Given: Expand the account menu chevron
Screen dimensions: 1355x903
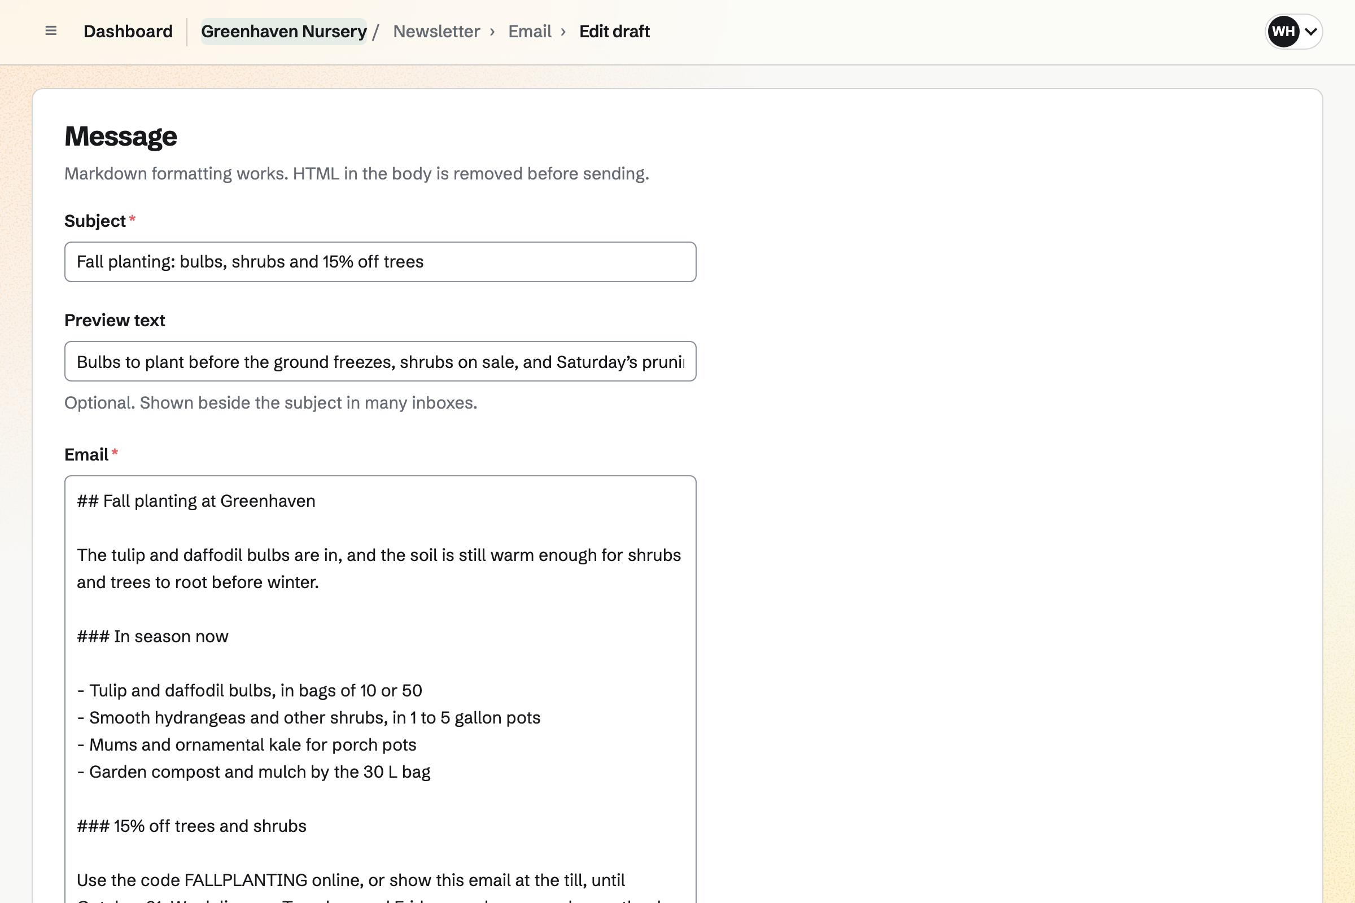Looking at the screenshot, I should pyautogui.click(x=1310, y=31).
